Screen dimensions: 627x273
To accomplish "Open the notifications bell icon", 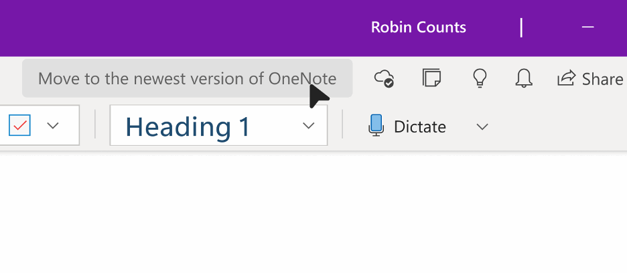I will coord(523,78).
